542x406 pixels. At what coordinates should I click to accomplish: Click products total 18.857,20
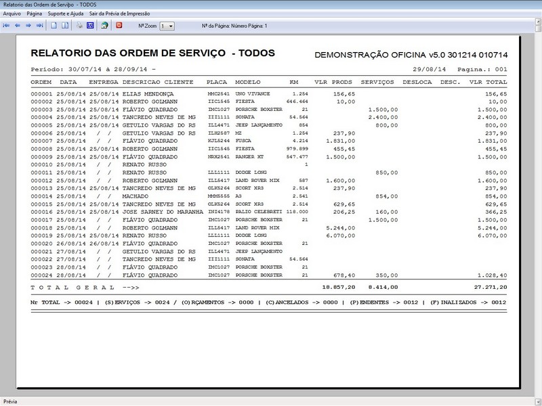pyautogui.click(x=339, y=287)
